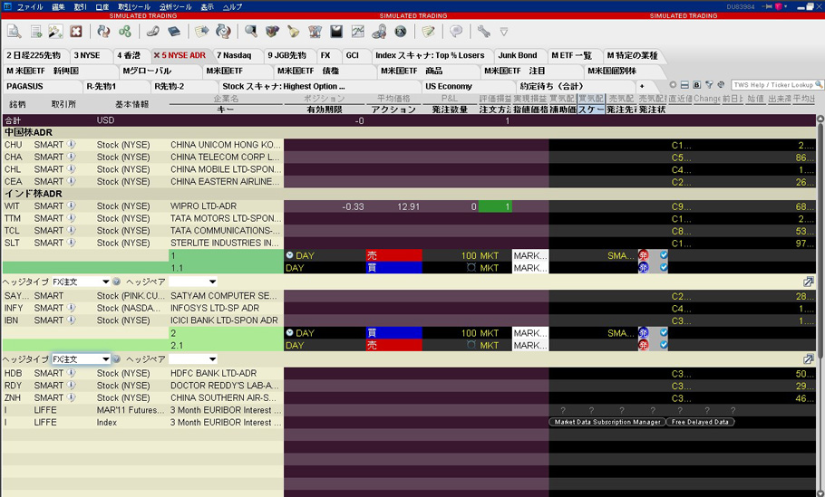The height and width of the screenshot is (497, 825).
Task: Open the FX trader globe icon
Action: [x=401, y=32]
